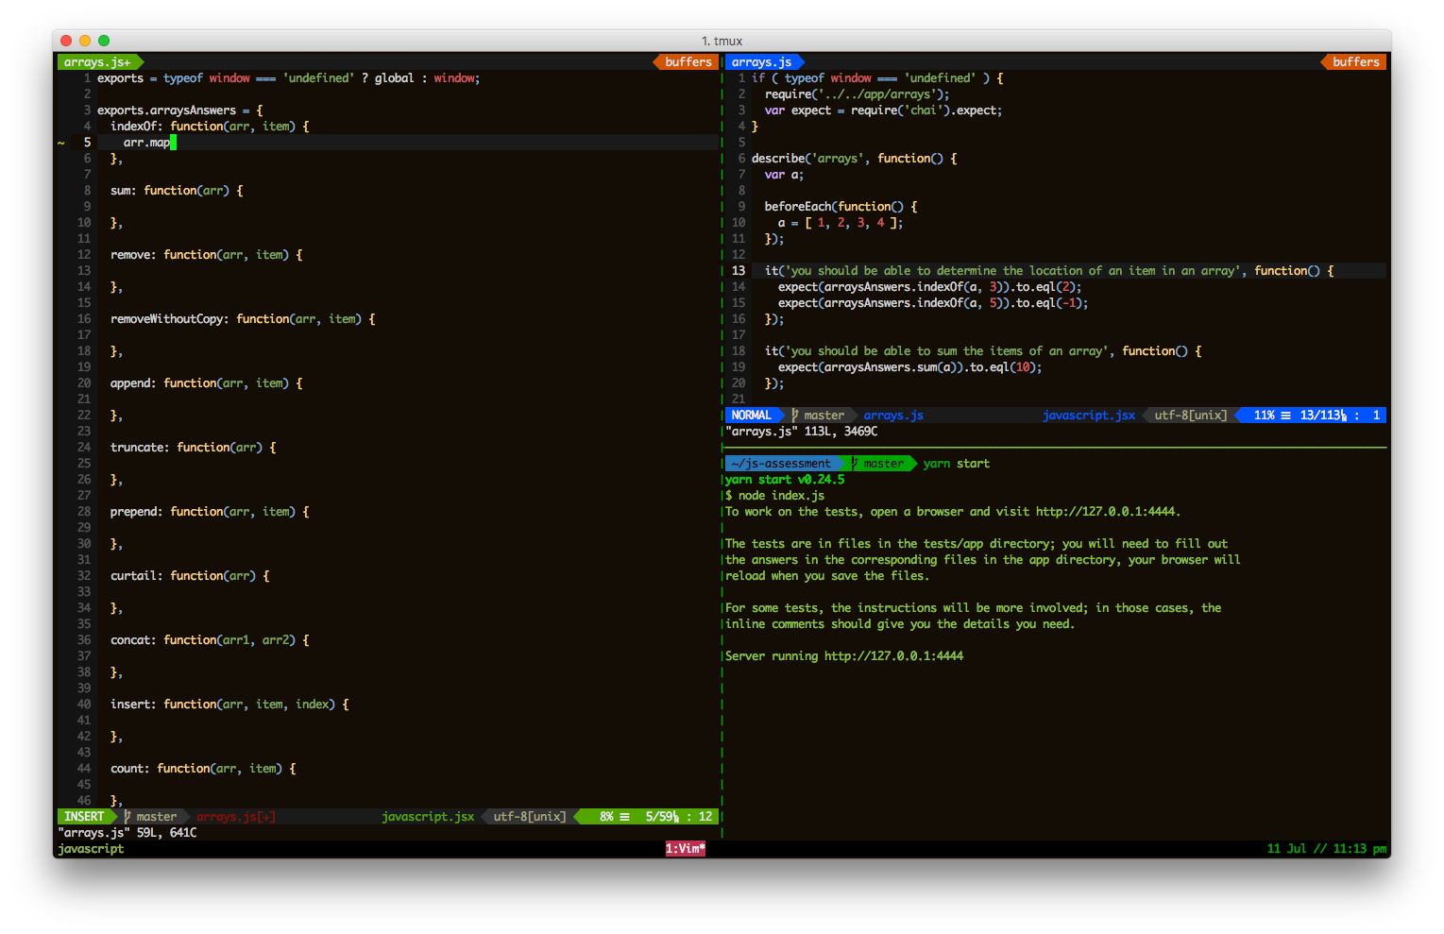Click '"arrays.js" 113L, 3469C' message
1444x934 pixels.
click(x=801, y=432)
